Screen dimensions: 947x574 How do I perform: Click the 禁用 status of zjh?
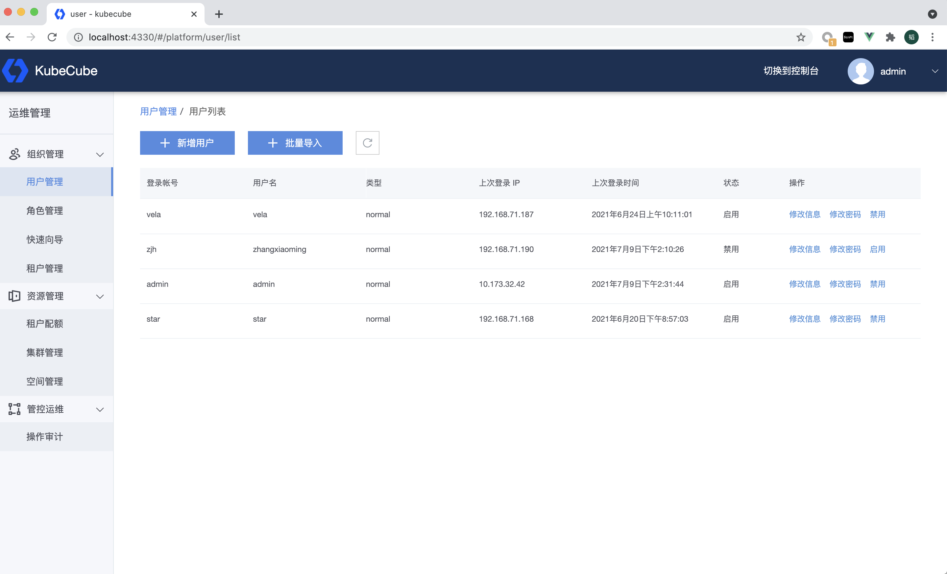(731, 249)
